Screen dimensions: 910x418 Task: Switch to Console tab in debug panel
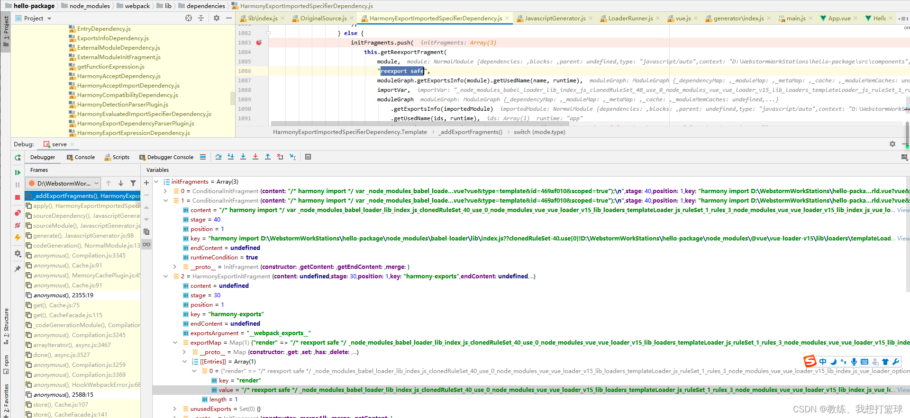(81, 157)
